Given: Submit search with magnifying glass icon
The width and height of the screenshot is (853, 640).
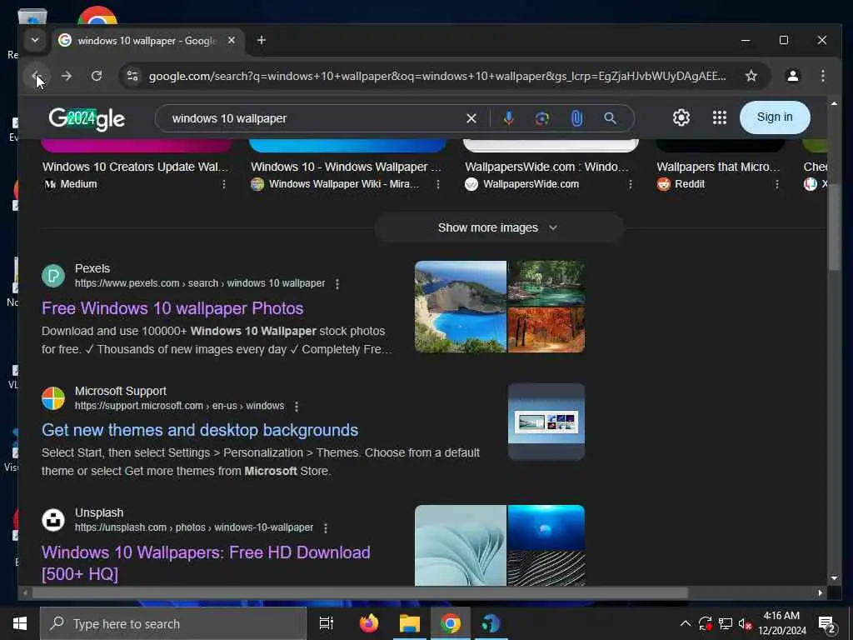Looking at the screenshot, I should (611, 118).
